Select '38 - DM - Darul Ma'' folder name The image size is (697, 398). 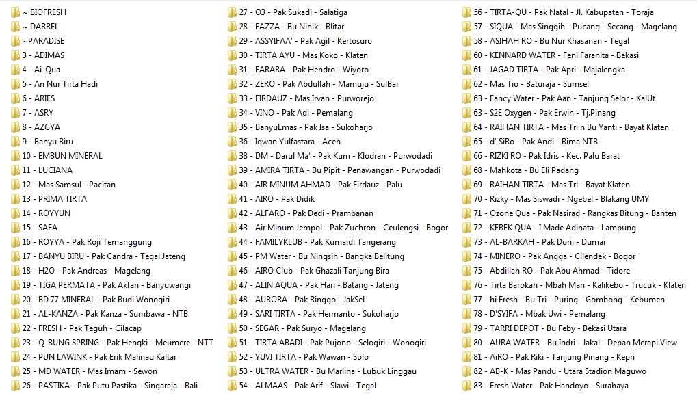[336, 156]
